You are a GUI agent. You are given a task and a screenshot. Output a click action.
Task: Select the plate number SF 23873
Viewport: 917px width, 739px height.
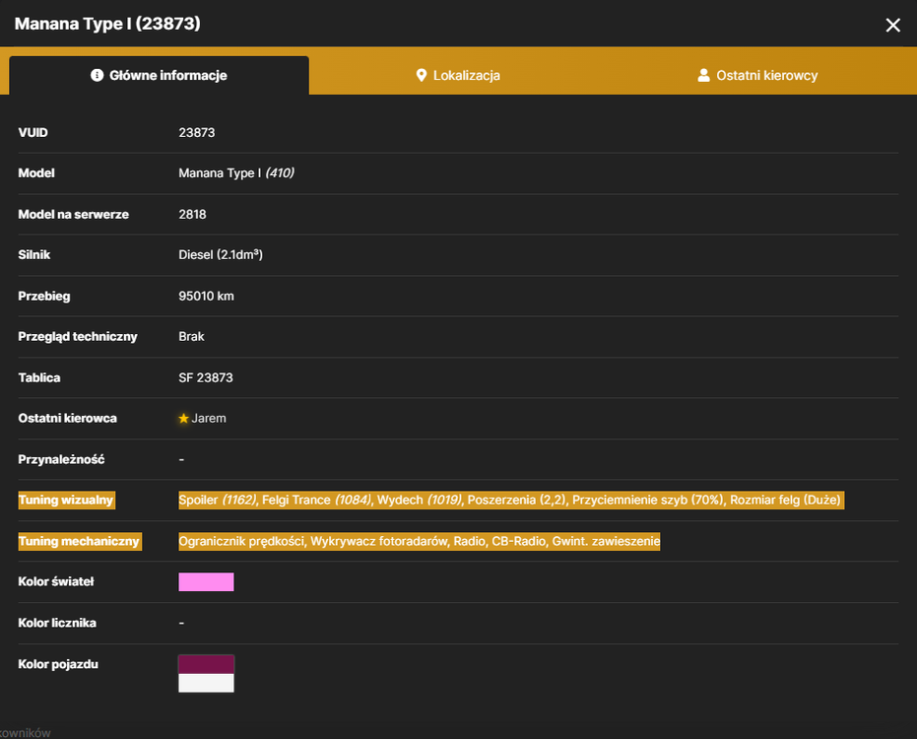click(205, 378)
